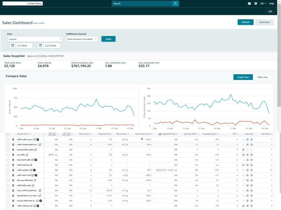
Task: Open blow up coffin float external link
Action: click(x=35, y=180)
